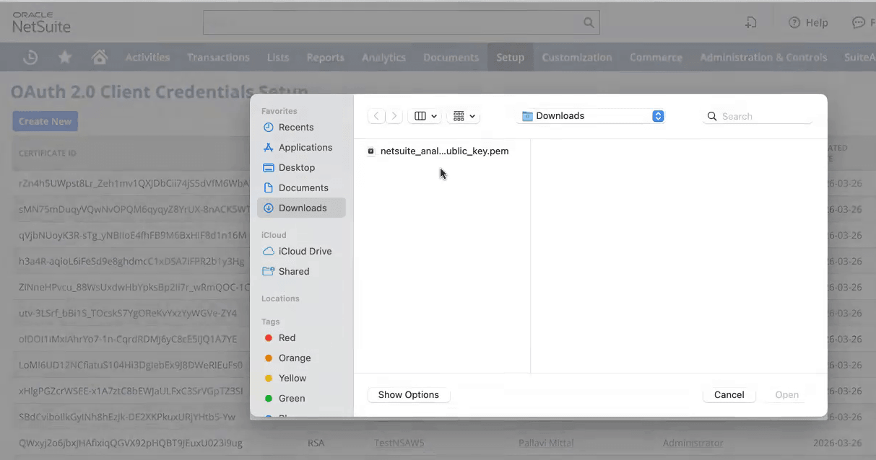Click Show Options button
Viewport: 876px width, 460px height.
tap(409, 394)
